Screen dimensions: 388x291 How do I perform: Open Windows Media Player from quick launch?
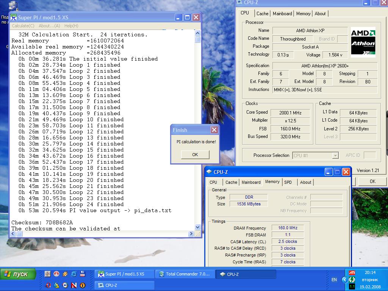pyautogui.click(x=65, y=285)
